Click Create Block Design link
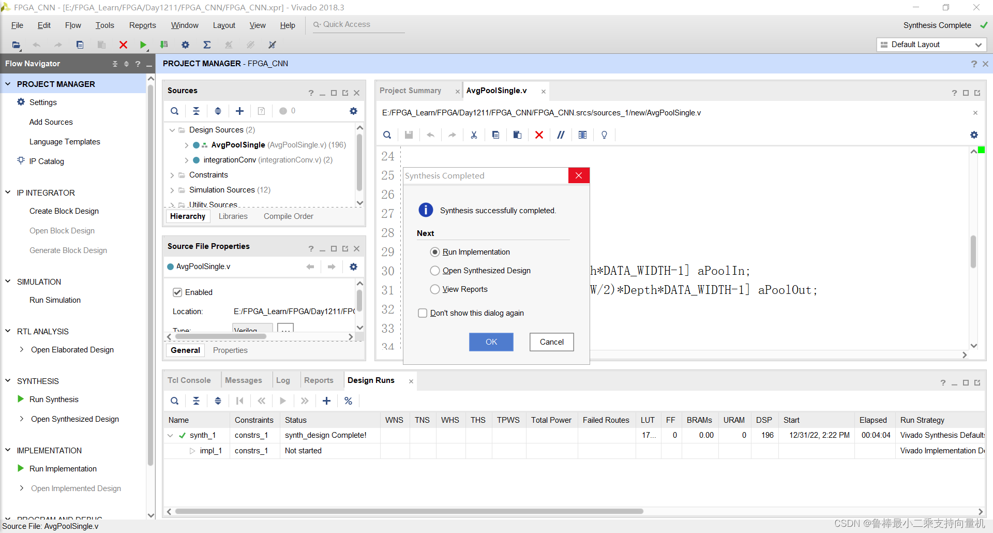Viewport: 993px width, 533px height. [x=64, y=211]
